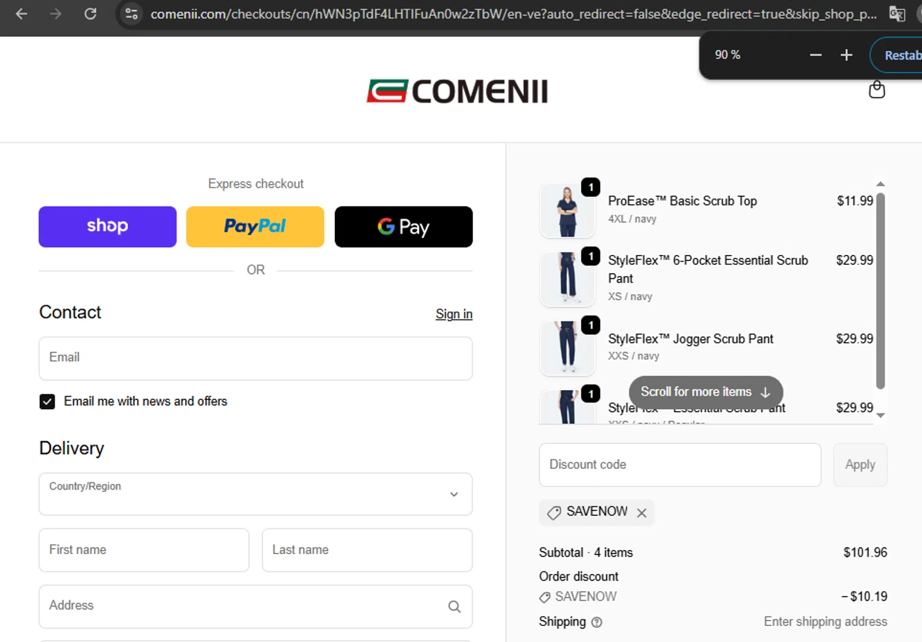Screen dimensions: 922x642
Task: Increase zoom with the plus button
Action: click(x=846, y=55)
